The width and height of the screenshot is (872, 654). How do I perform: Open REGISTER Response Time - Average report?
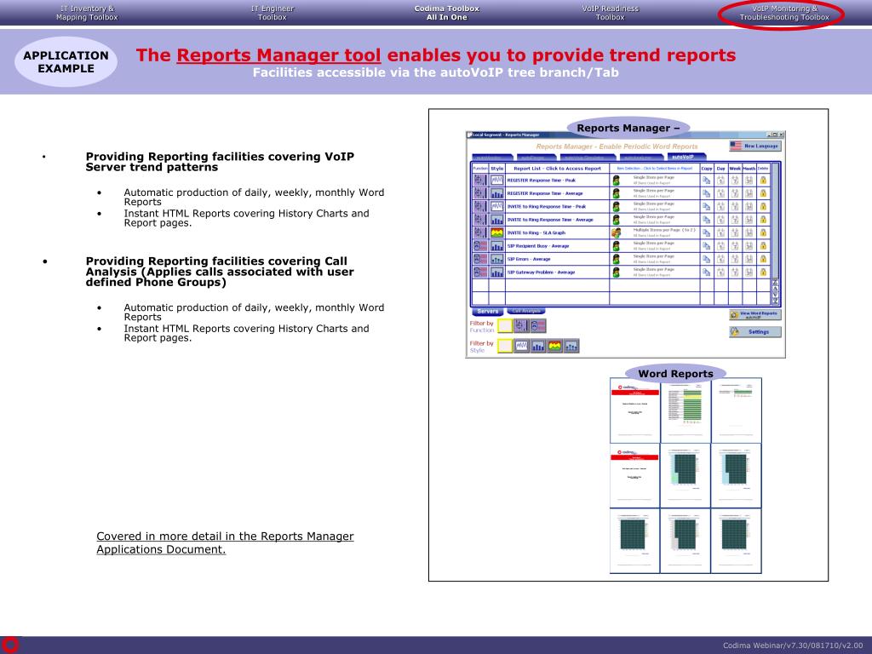pos(545,193)
